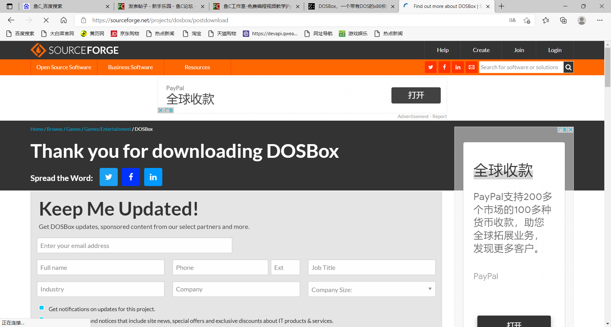The image size is (611, 327).
Task: Close the sidebar PayPal ad X
Action: coord(571,130)
